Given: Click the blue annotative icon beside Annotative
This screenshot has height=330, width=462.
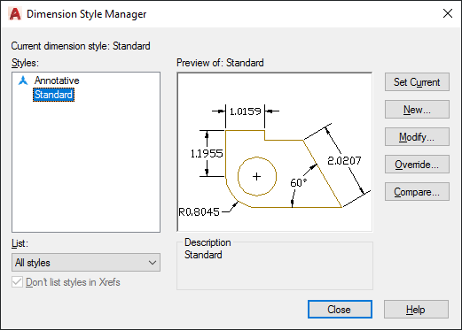Looking at the screenshot, I should (x=23, y=81).
